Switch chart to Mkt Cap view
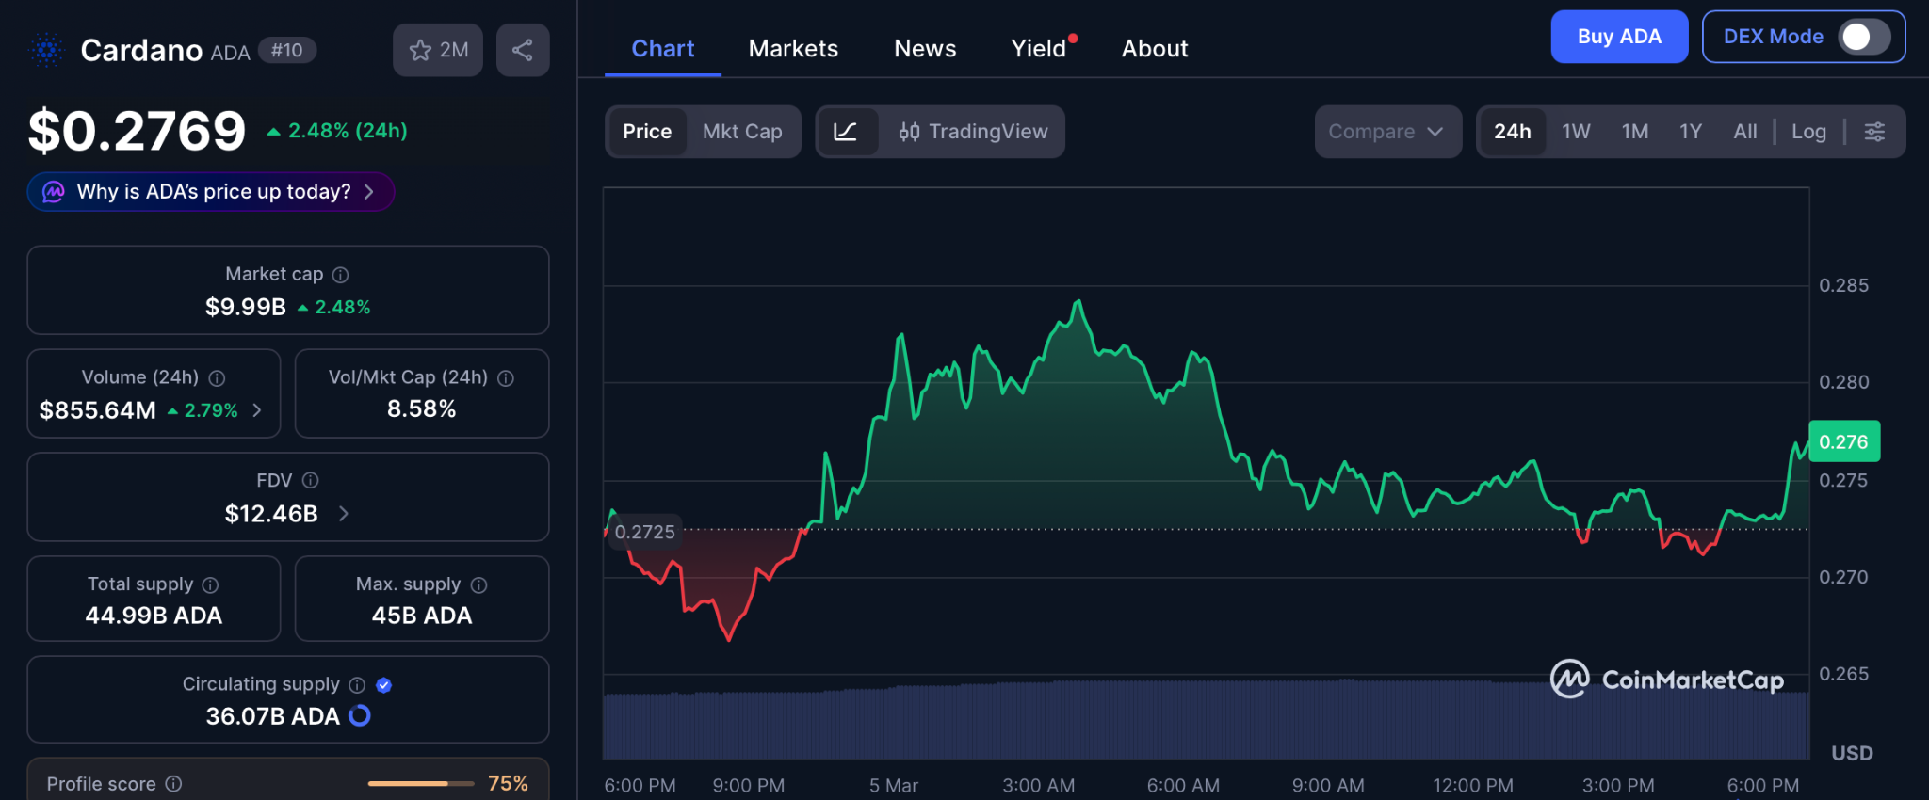1929x800 pixels. (x=742, y=132)
